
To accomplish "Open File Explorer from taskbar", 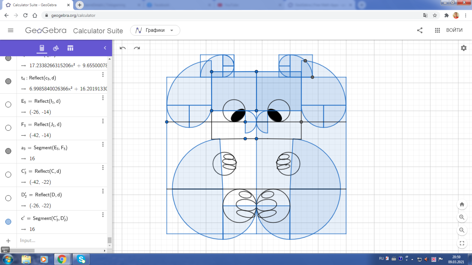I will coord(26,259).
